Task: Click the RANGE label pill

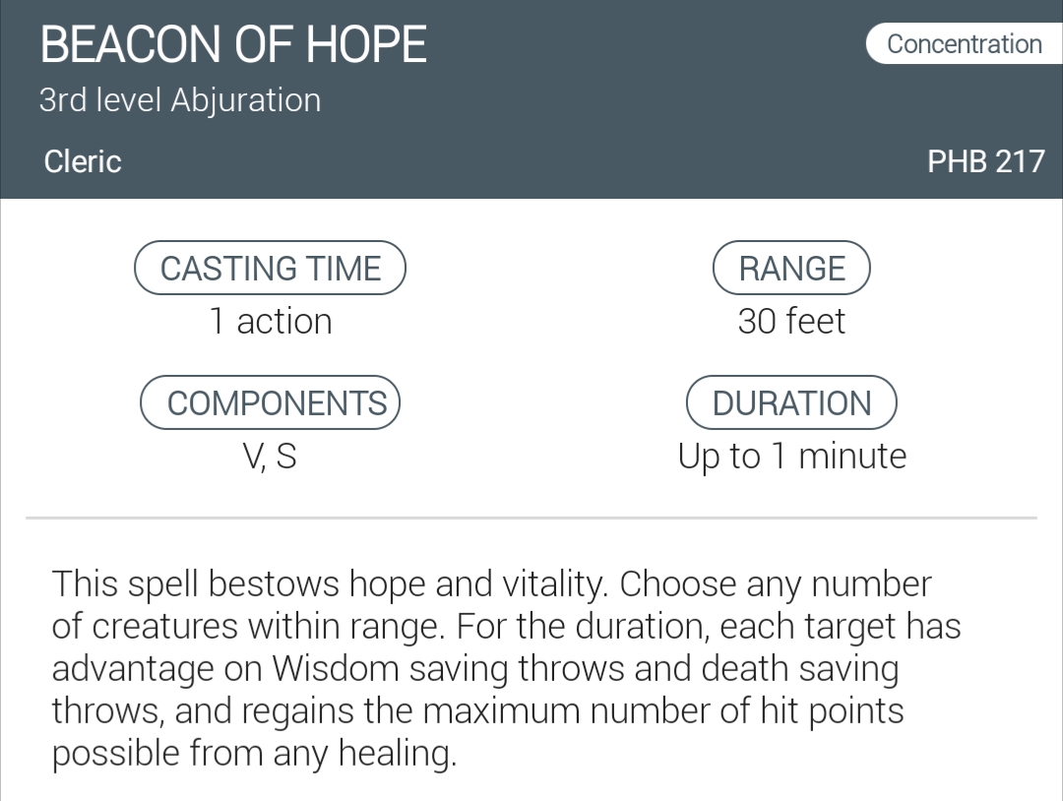Action: pos(791,269)
